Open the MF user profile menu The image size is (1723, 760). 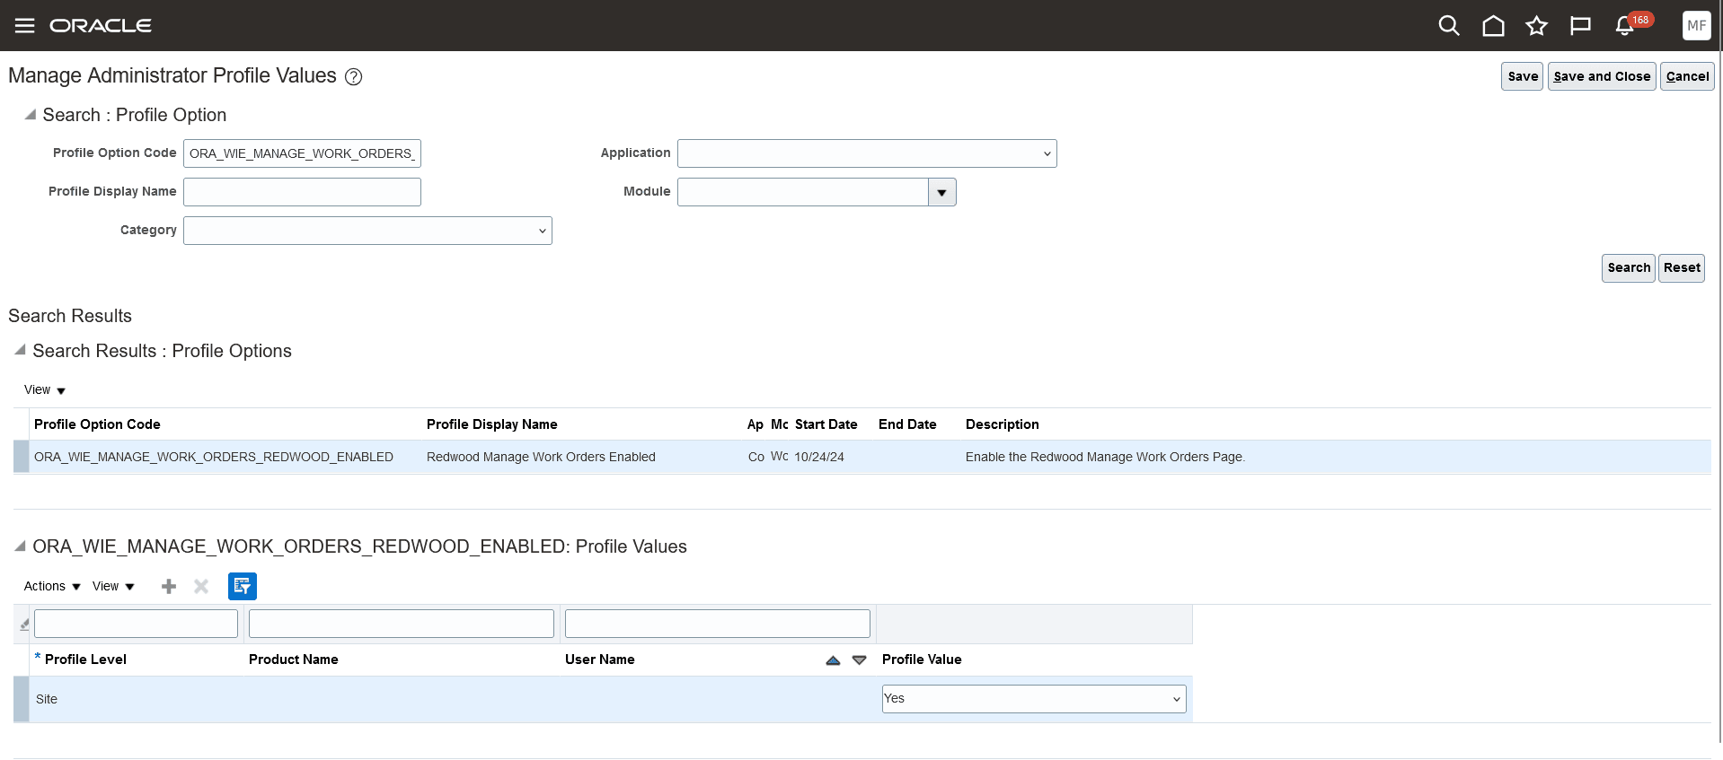point(1696,25)
